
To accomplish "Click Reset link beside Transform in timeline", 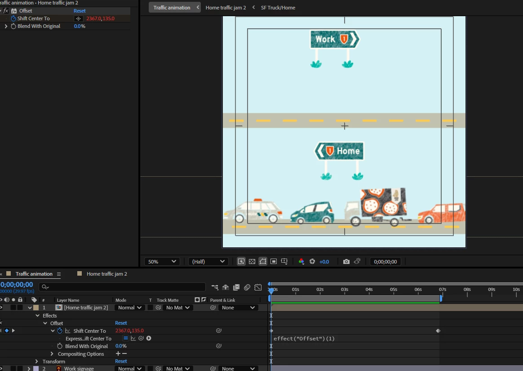I will [x=121, y=361].
